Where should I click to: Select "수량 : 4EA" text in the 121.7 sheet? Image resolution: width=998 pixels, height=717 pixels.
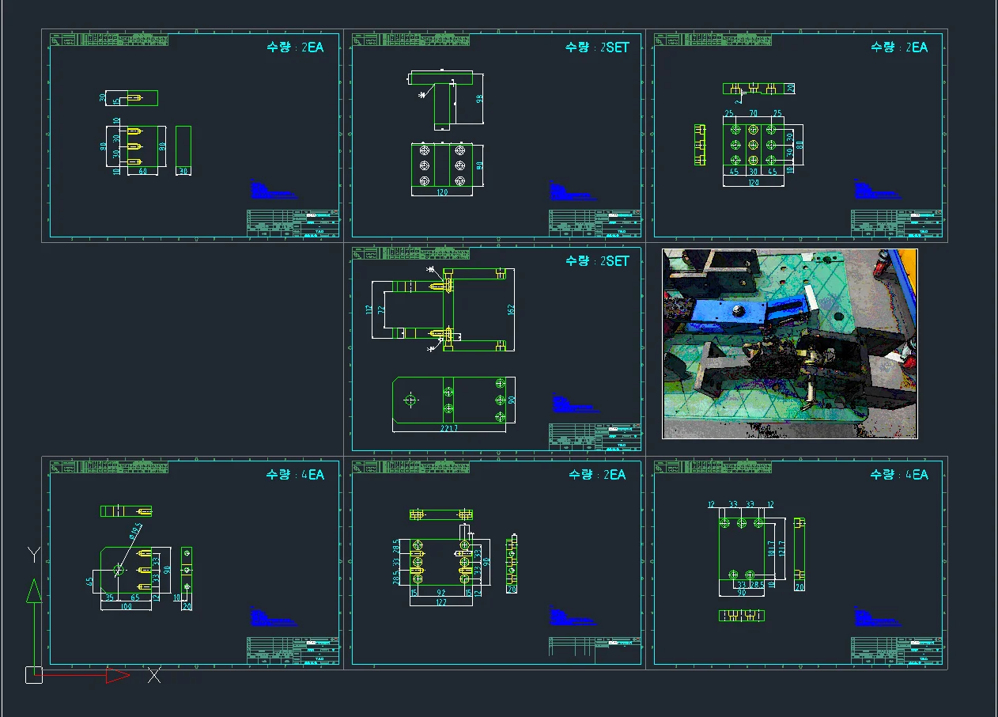click(899, 475)
